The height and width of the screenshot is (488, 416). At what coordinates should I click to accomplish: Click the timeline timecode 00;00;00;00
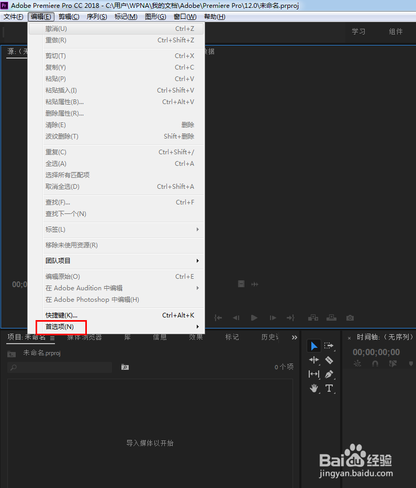(376, 352)
